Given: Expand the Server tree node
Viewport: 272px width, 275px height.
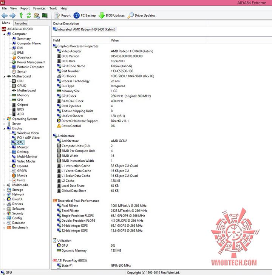Looking at the screenshot, I should 4,124.
